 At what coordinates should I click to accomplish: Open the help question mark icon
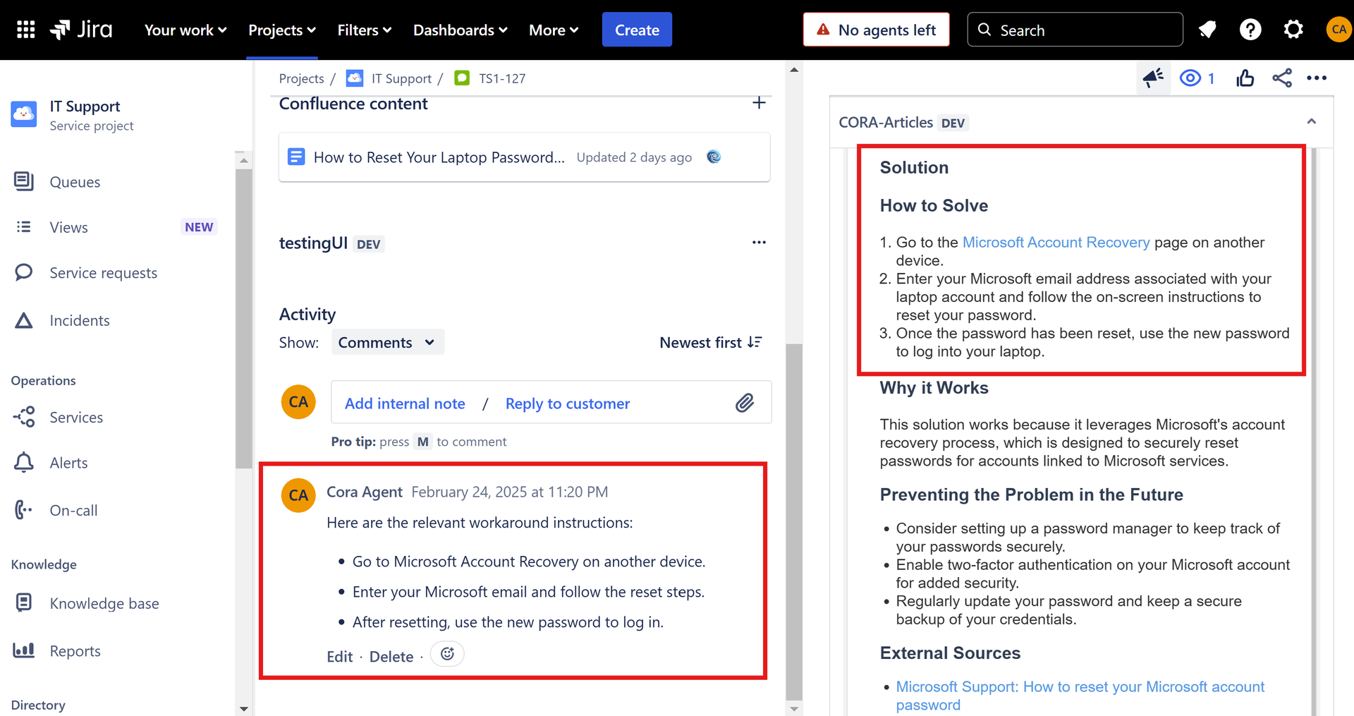(1250, 30)
